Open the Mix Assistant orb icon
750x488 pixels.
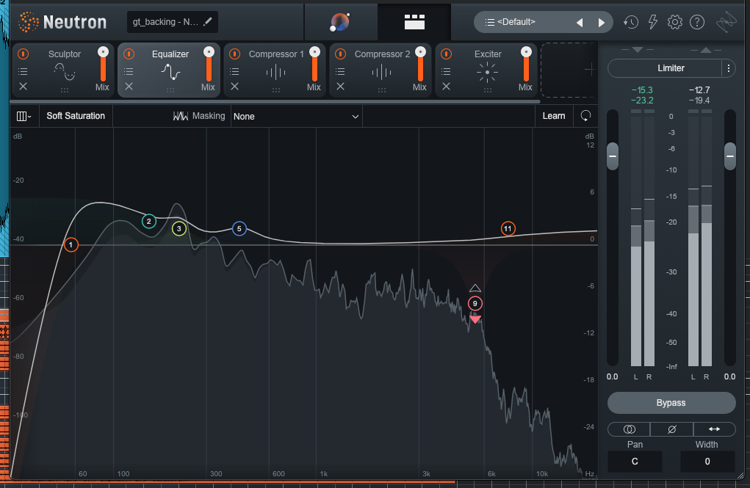click(339, 22)
